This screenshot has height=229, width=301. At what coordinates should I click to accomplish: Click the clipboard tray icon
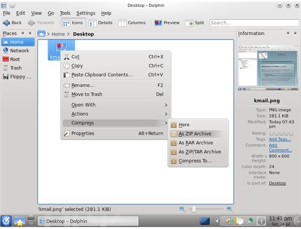click(x=239, y=221)
